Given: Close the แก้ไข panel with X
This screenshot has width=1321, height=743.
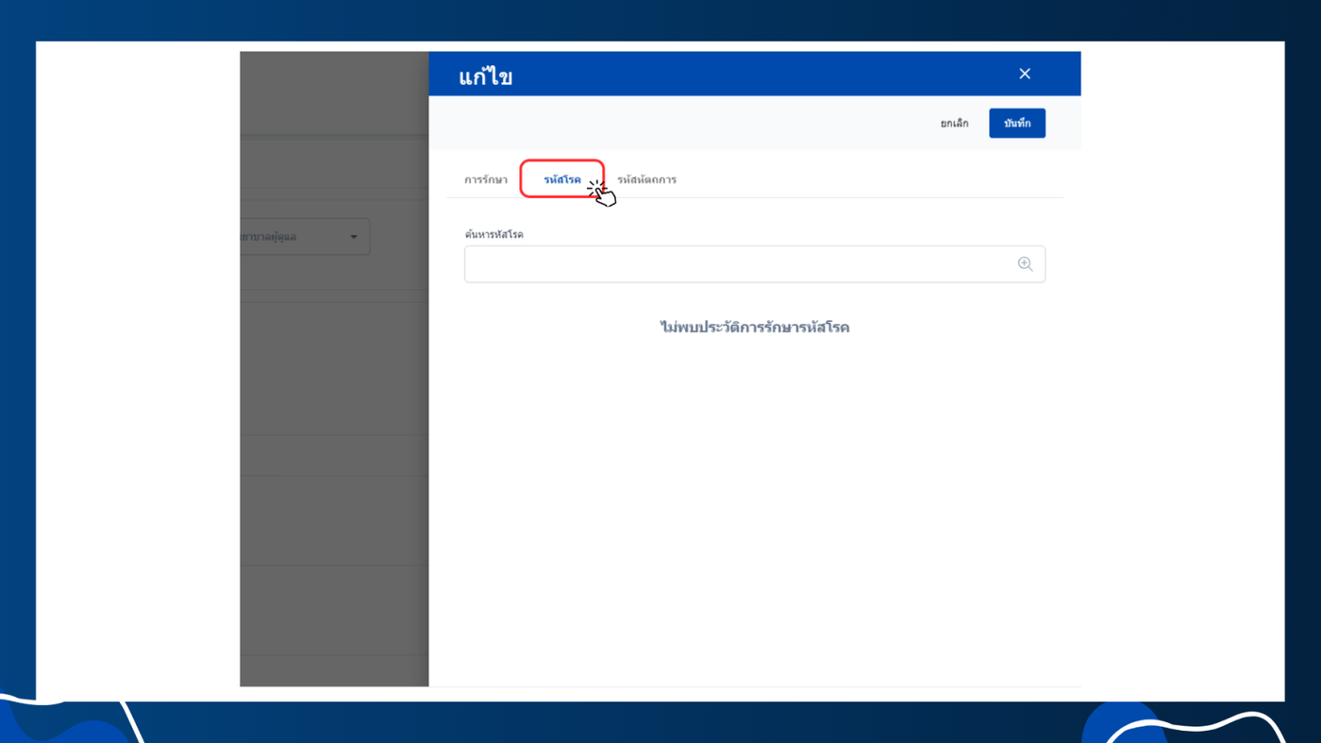Looking at the screenshot, I should tap(1025, 74).
